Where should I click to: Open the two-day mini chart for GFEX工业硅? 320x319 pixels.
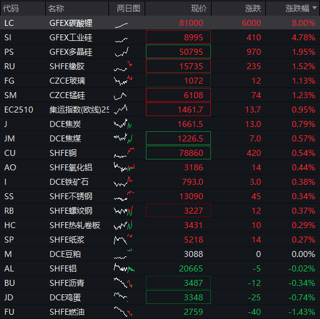[121, 40]
